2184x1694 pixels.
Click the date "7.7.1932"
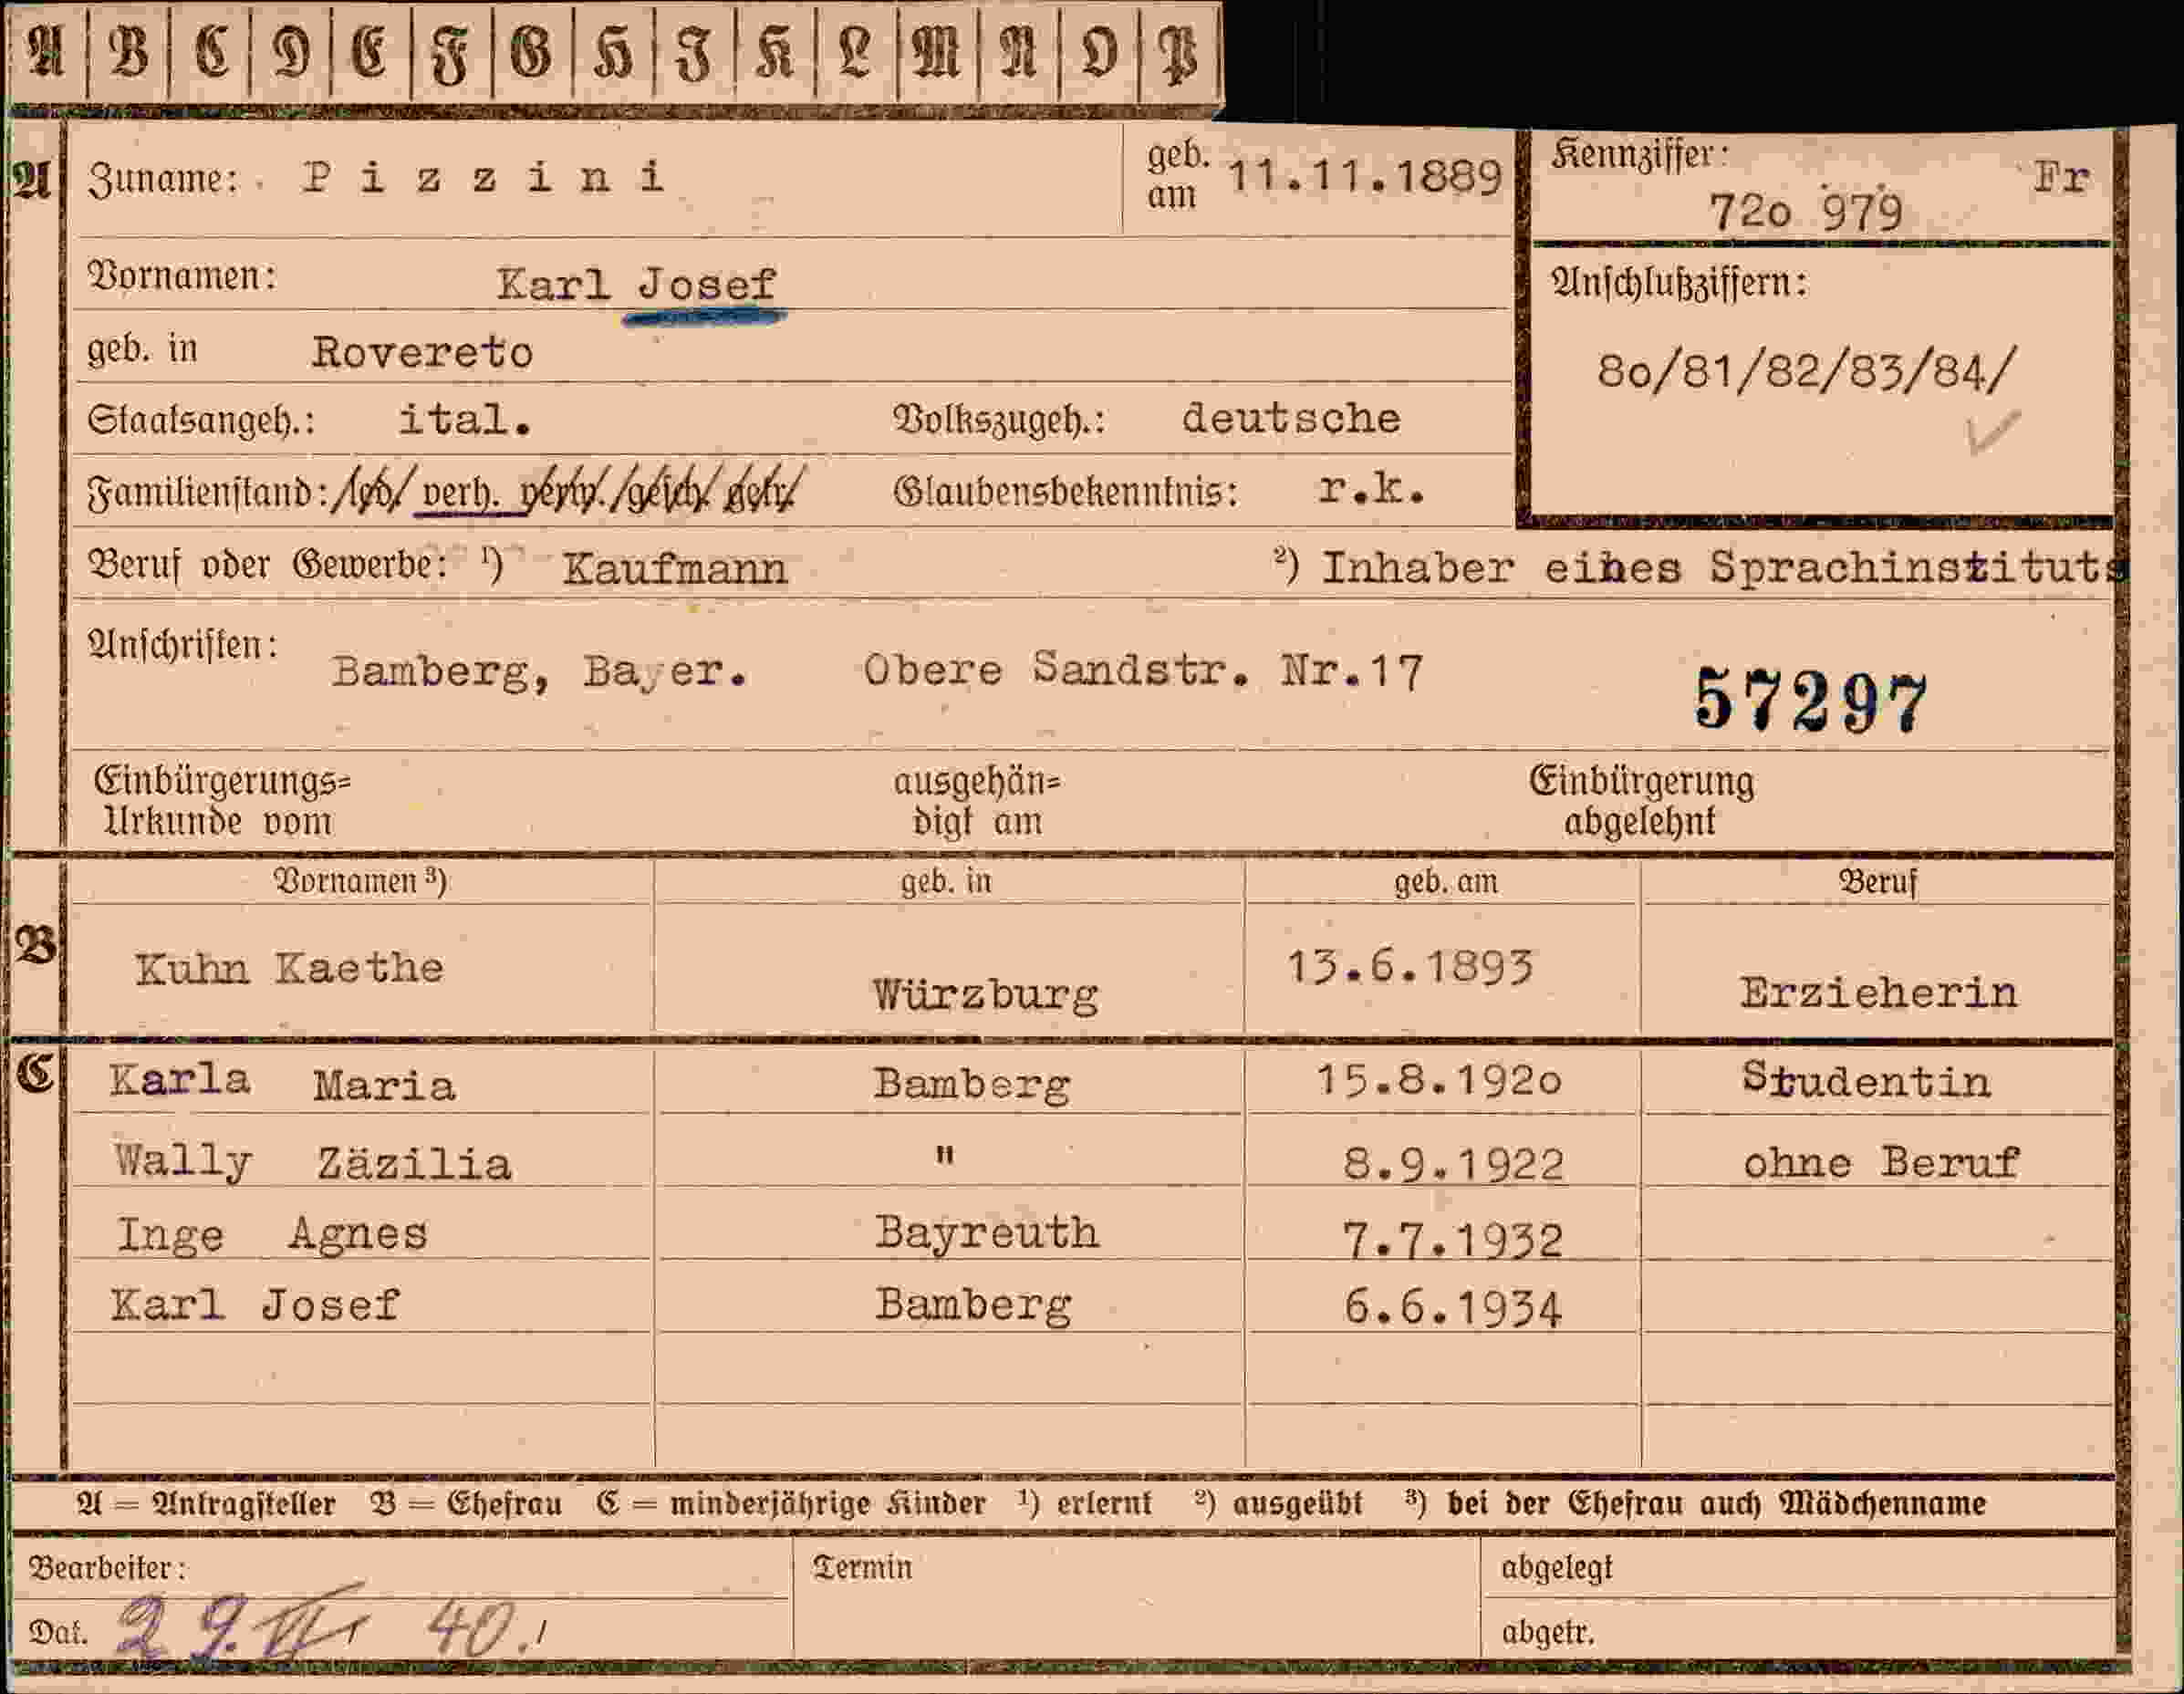pyautogui.click(x=1453, y=1241)
